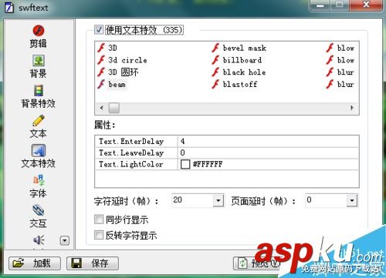Viewport: 386px width, 278px height.
Task: Open the 交互 (interaction) link icon
Action: click(x=39, y=210)
